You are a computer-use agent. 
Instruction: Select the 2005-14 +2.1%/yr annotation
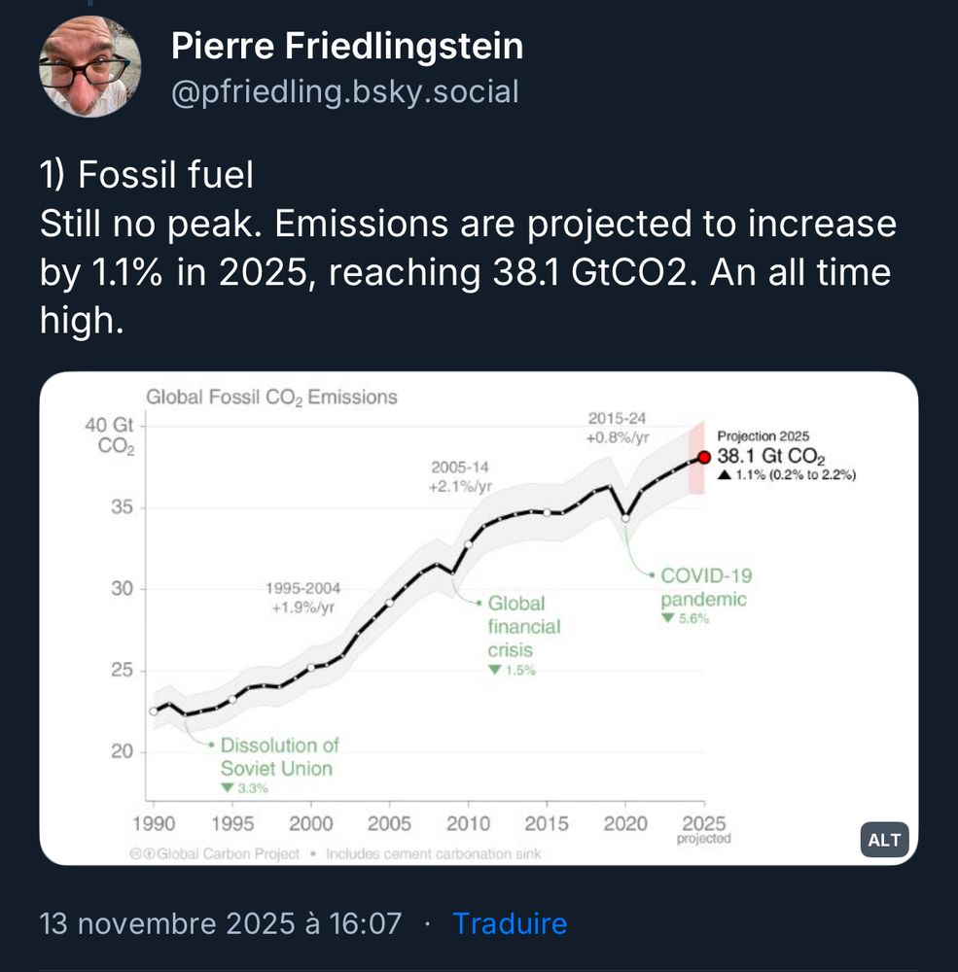tap(460, 476)
